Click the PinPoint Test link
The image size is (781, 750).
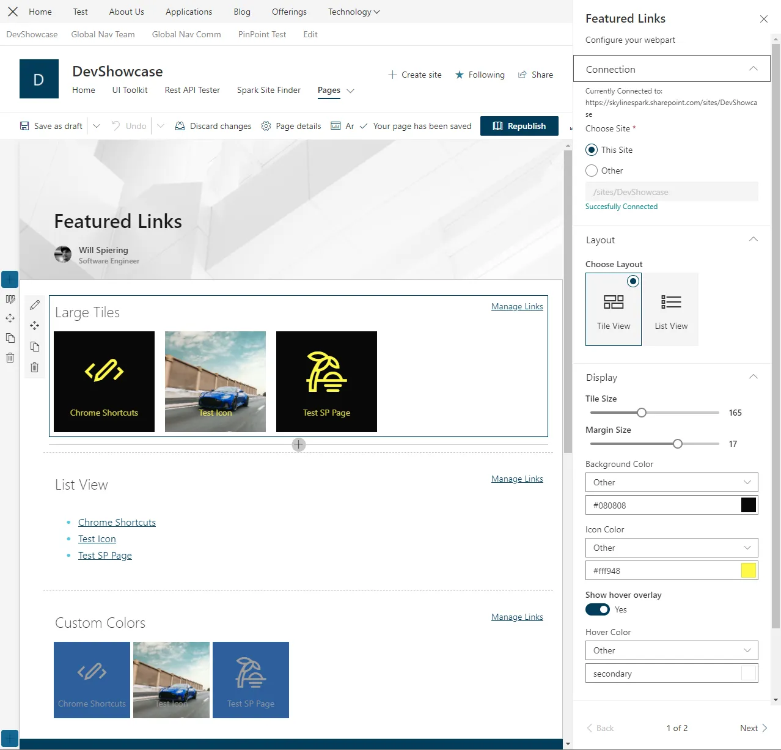pyautogui.click(x=262, y=34)
